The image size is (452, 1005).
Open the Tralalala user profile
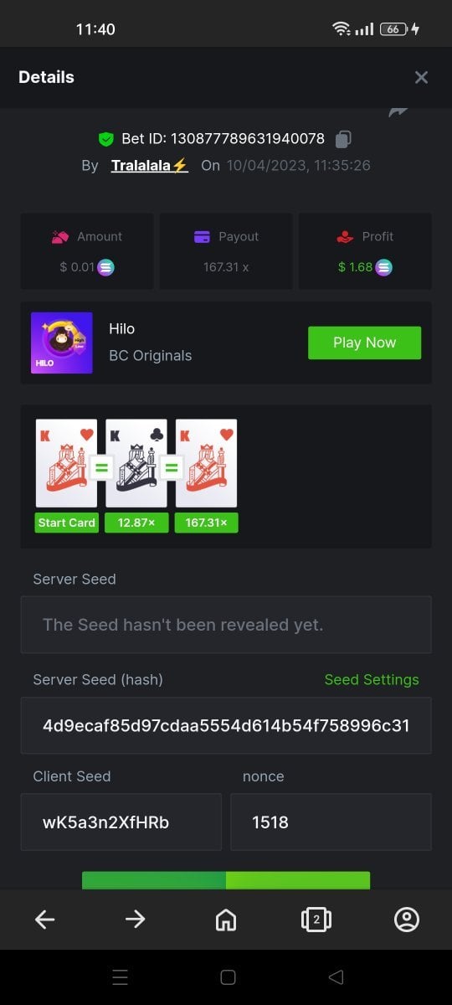click(x=150, y=165)
